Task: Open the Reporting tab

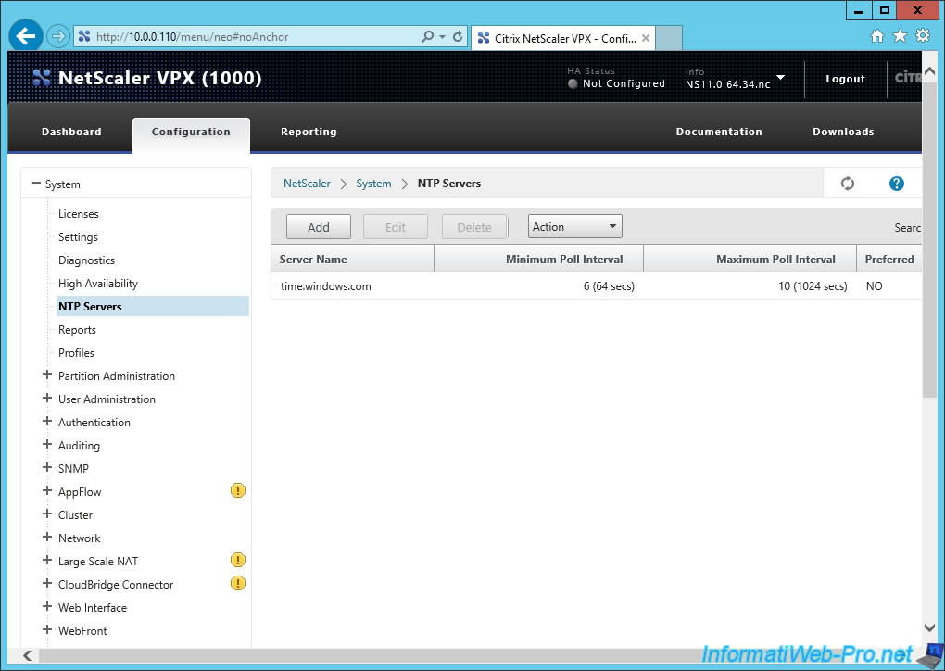Action: [x=309, y=132]
